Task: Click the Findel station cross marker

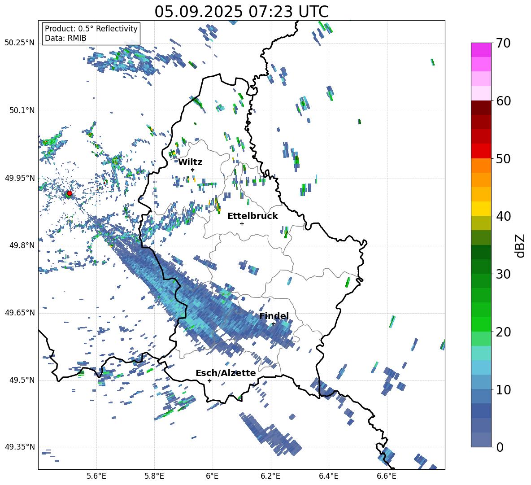Action: pyautogui.click(x=274, y=324)
